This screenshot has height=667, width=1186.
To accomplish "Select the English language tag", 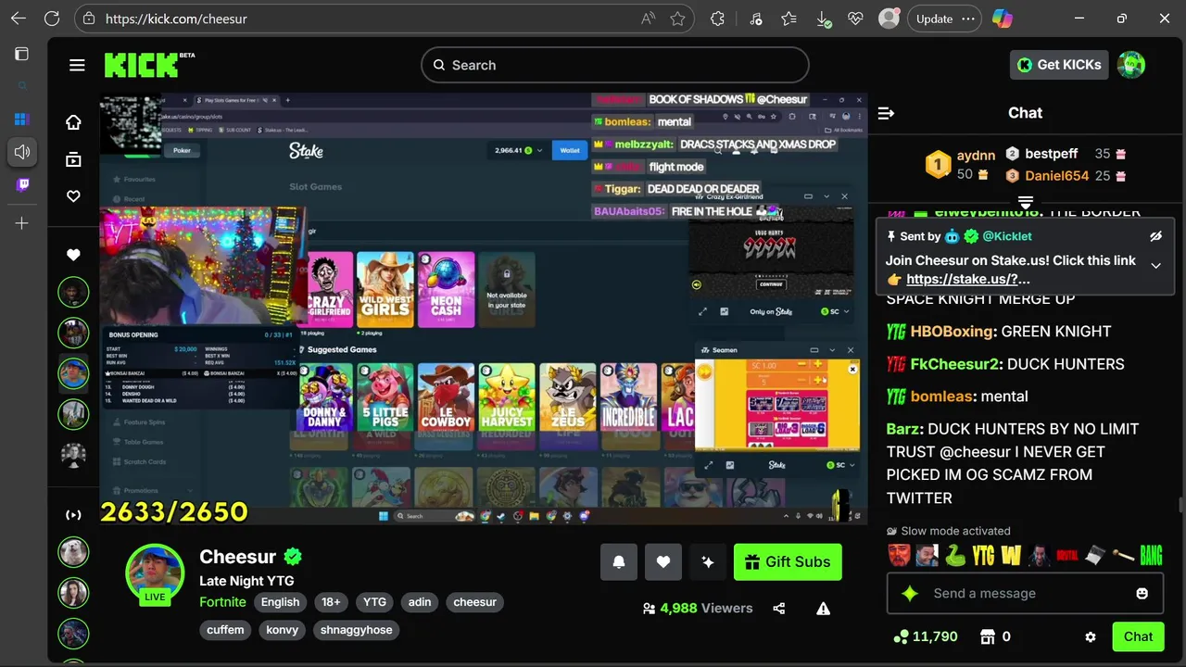I will [280, 602].
